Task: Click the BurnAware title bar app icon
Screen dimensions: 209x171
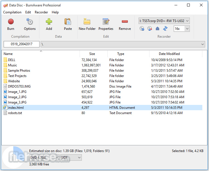Action: pos(6,5)
